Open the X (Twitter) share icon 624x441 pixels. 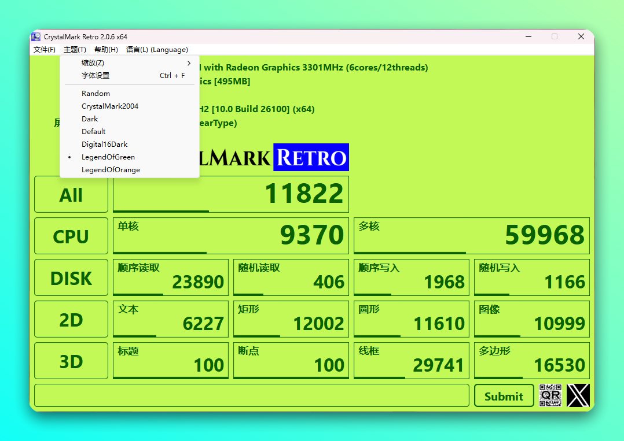pyautogui.click(x=578, y=395)
